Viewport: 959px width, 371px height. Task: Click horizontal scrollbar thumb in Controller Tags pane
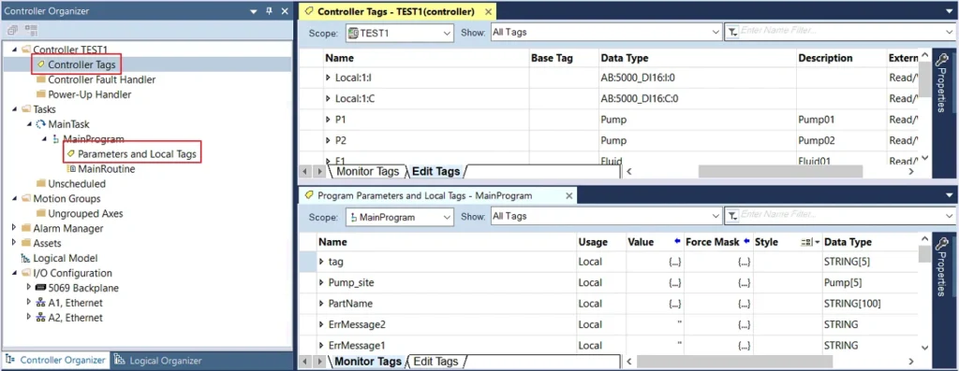[780, 172]
